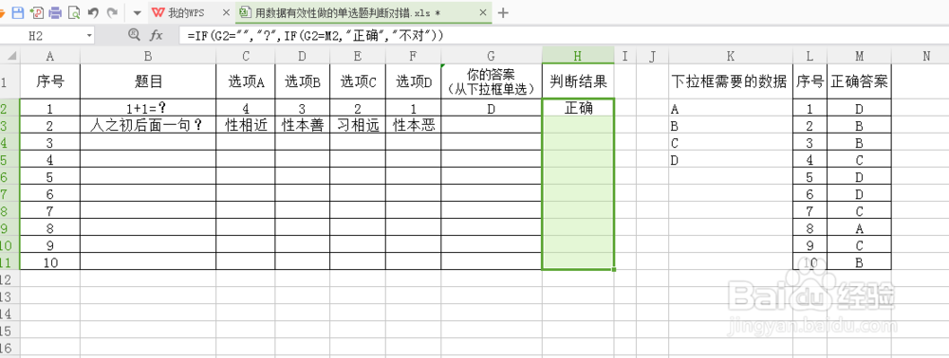Click cell L2 containing 1
The image size is (949, 358).
tap(809, 109)
